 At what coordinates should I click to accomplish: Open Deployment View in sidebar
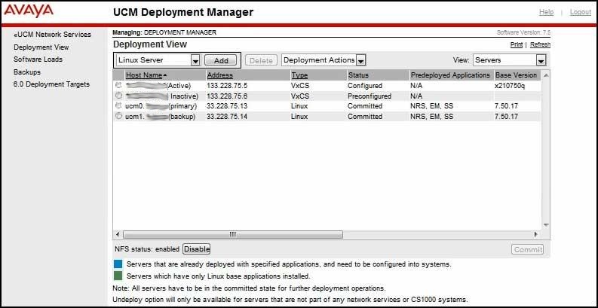point(41,47)
